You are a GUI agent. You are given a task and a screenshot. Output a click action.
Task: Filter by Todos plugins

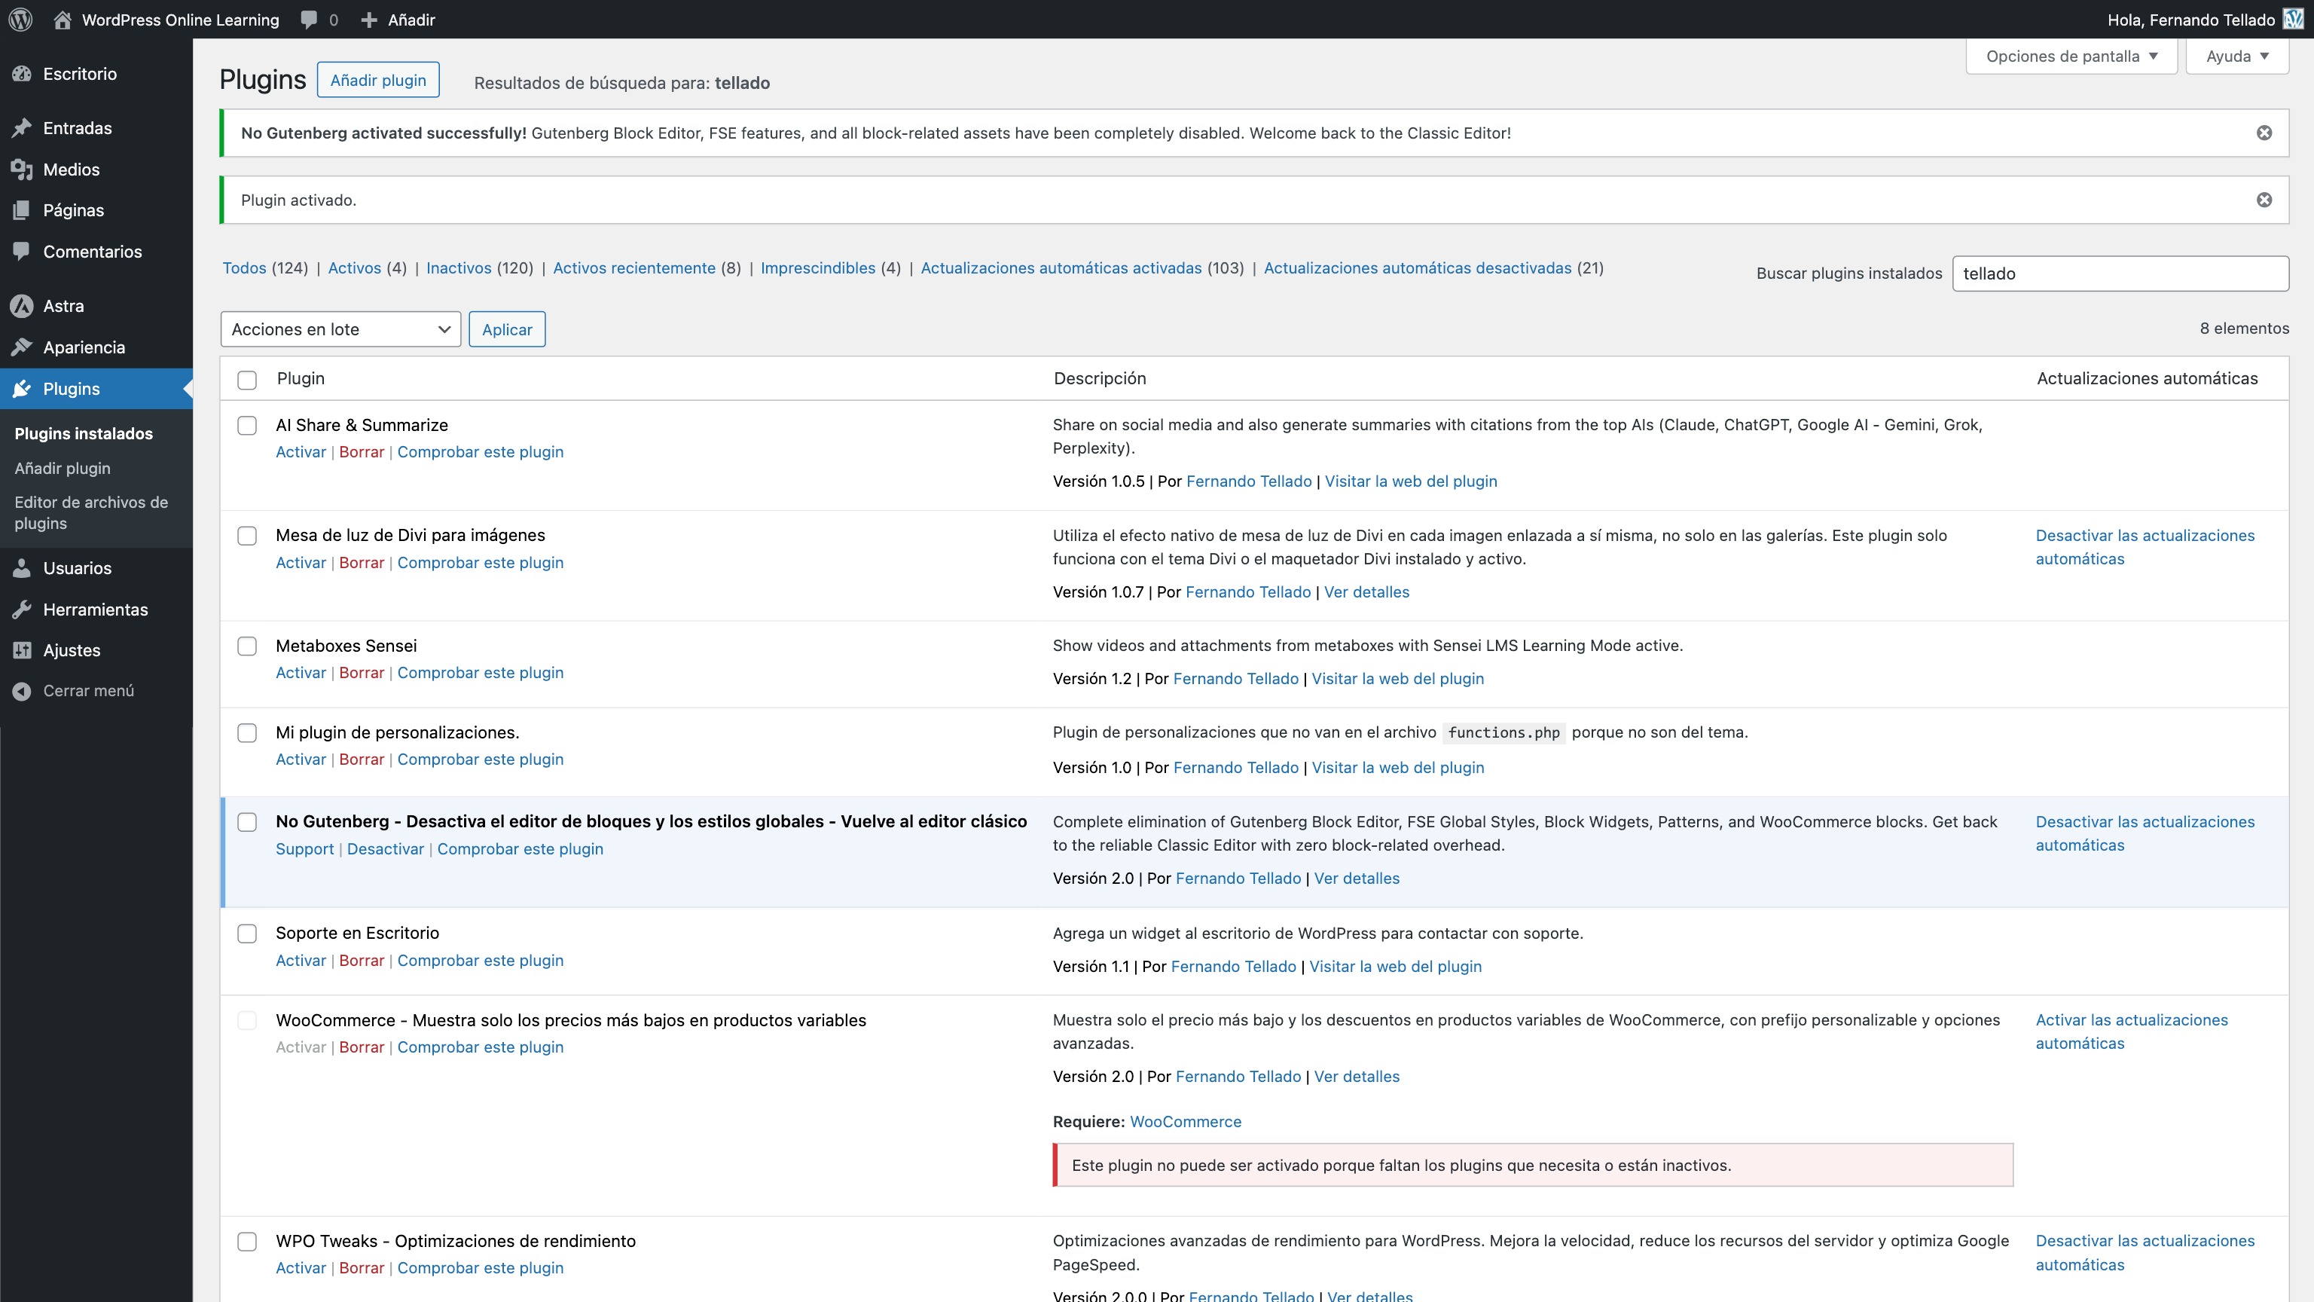(x=244, y=267)
